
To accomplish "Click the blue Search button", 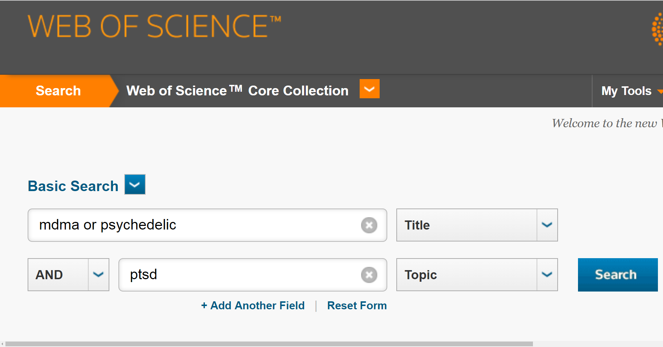I will (617, 275).
